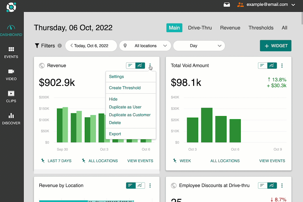Click the Filters info icon
The height and width of the screenshot is (202, 303).
pyautogui.click(x=60, y=46)
